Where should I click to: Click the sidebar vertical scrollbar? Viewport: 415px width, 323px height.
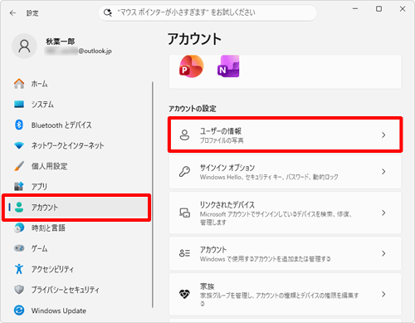(152, 194)
